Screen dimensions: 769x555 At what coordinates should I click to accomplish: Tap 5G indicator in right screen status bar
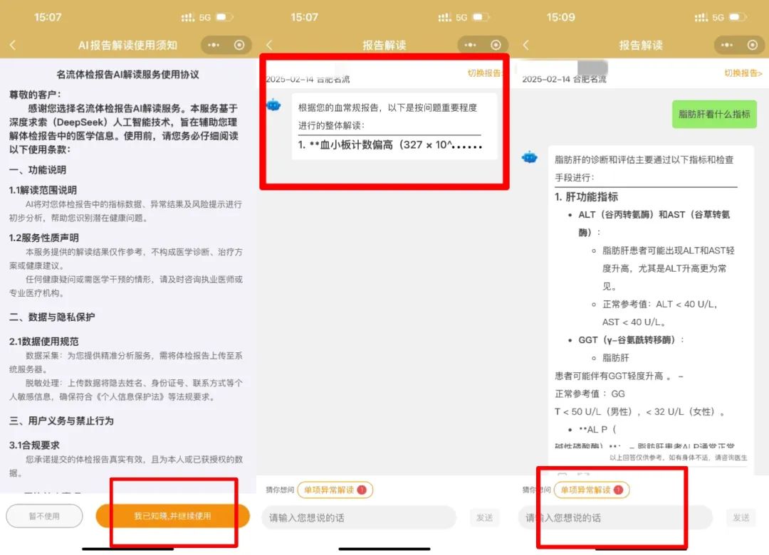(x=718, y=17)
